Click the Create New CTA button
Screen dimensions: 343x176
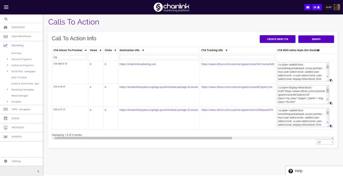coord(277,39)
